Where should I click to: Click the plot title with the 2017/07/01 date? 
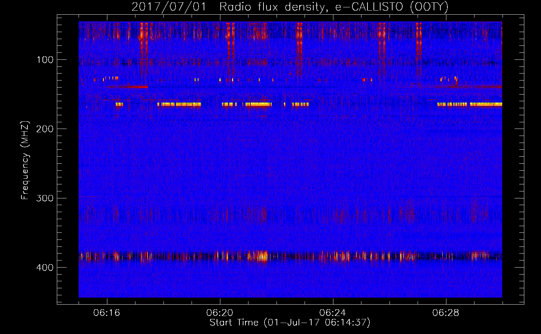point(290,7)
